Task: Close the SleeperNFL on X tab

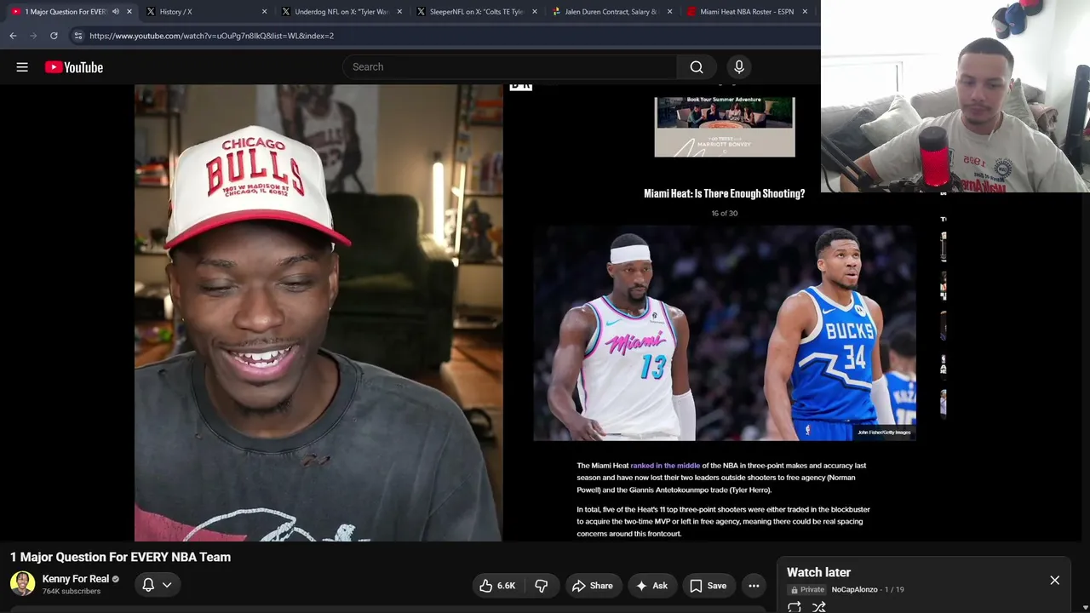Action: click(x=535, y=12)
